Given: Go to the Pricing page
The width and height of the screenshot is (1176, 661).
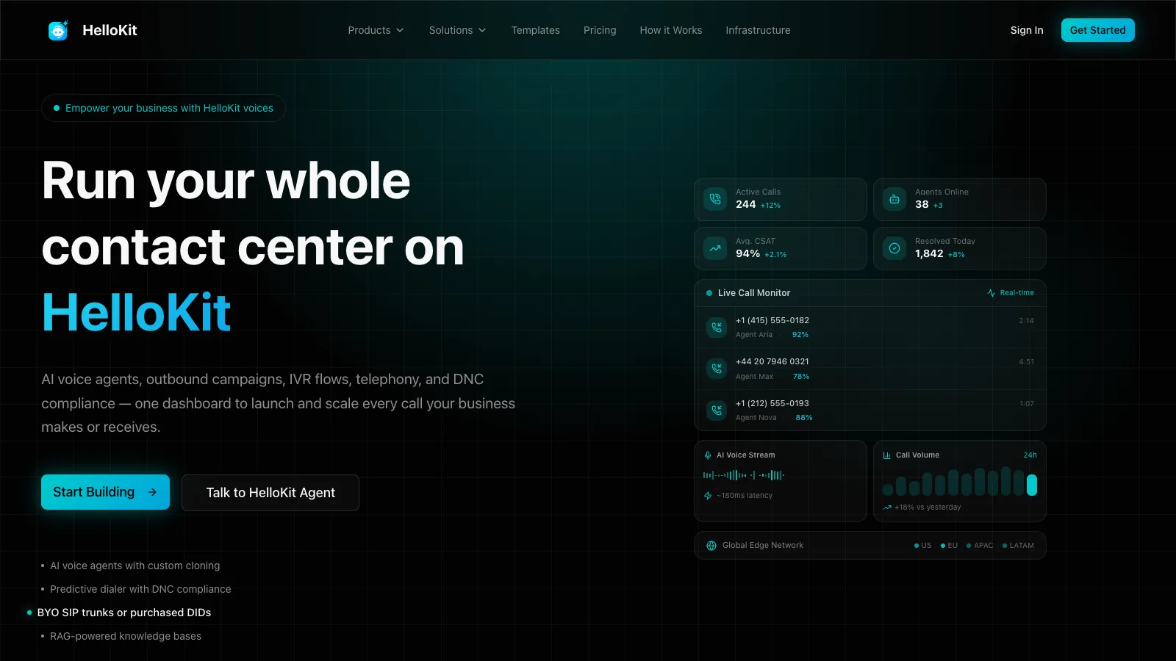Looking at the screenshot, I should point(600,30).
